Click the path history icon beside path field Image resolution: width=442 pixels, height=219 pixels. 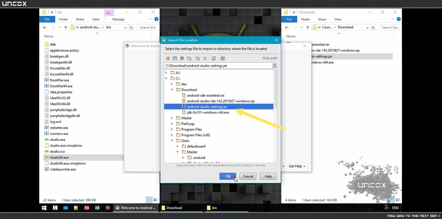(x=275, y=65)
